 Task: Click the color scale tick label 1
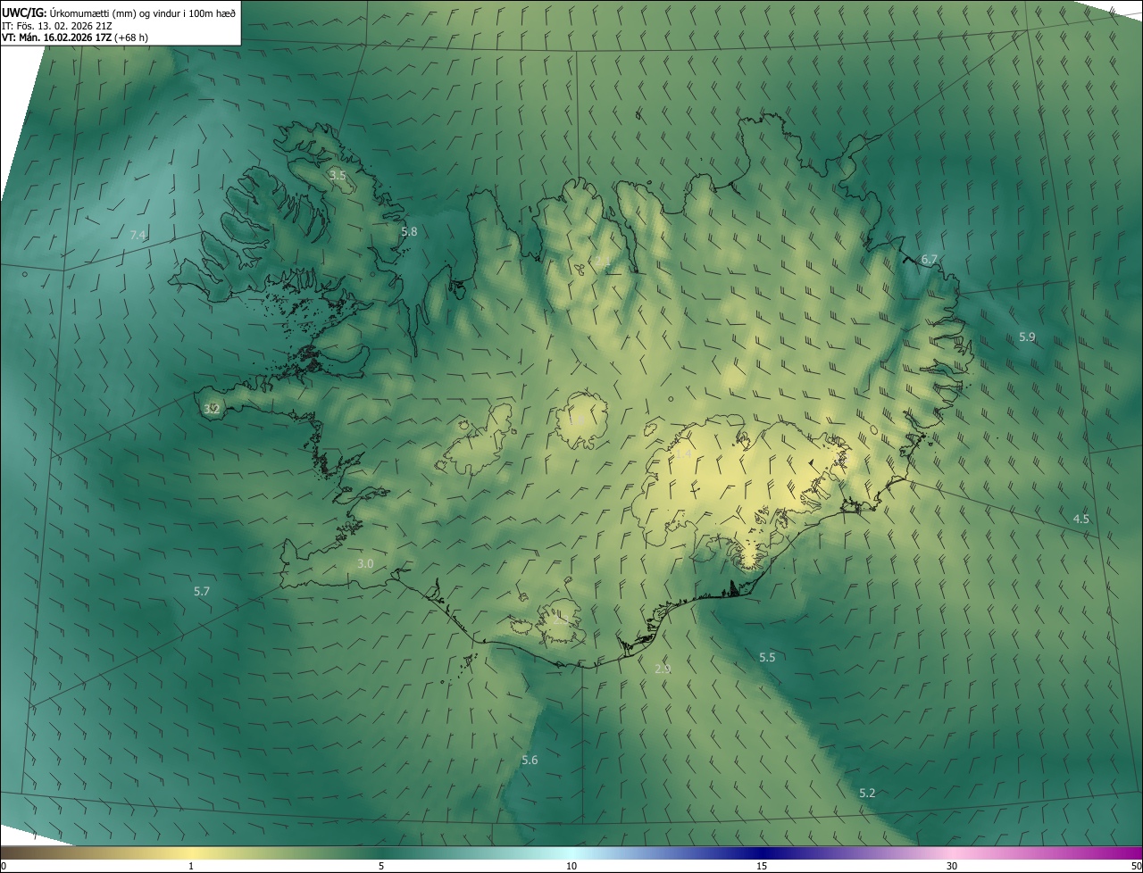(x=191, y=866)
